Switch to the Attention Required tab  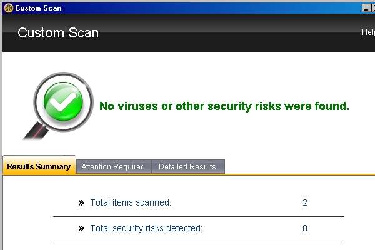(113, 166)
